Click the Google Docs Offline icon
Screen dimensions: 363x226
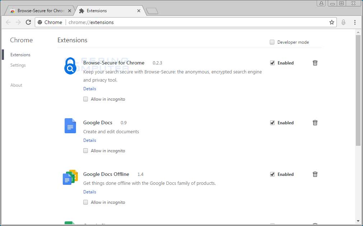[70, 177]
